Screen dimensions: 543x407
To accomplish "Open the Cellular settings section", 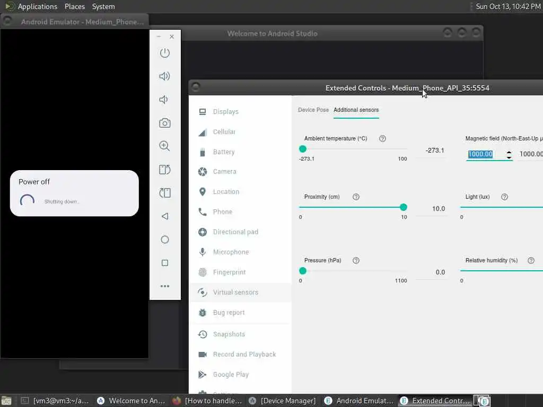I will tap(240, 132).
